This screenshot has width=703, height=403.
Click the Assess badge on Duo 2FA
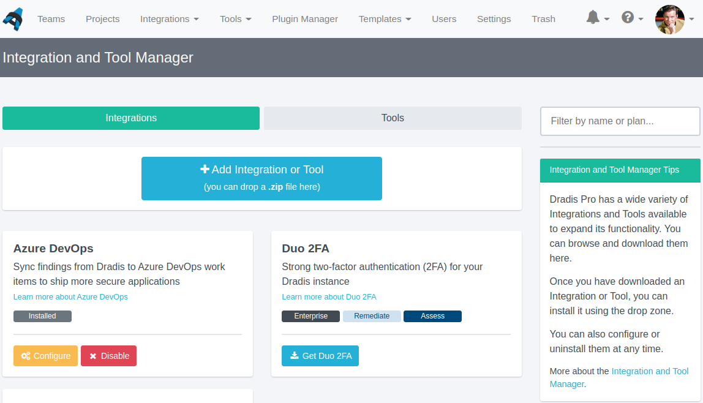433,316
